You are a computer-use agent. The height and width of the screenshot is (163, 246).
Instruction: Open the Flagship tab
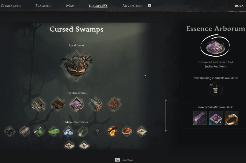(43, 6)
